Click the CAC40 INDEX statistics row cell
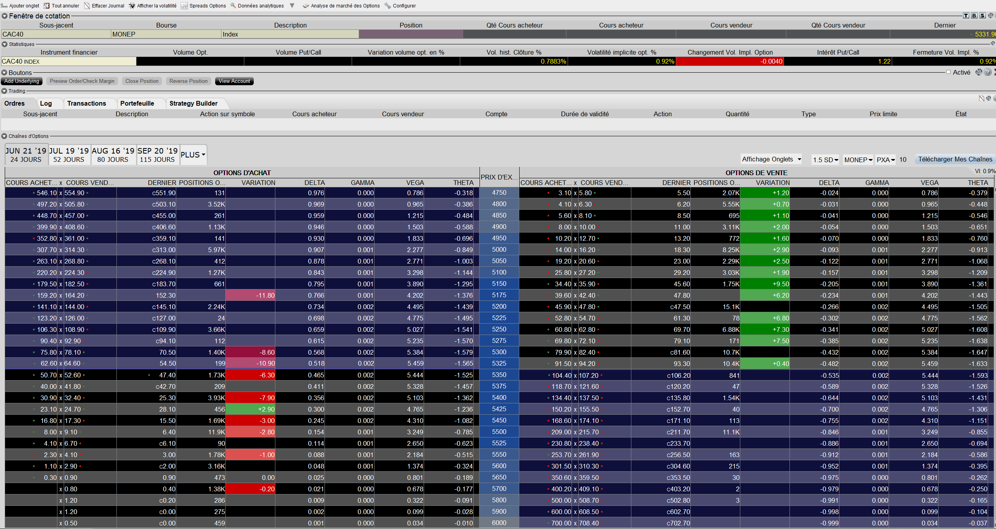 click(x=68, y=61)
